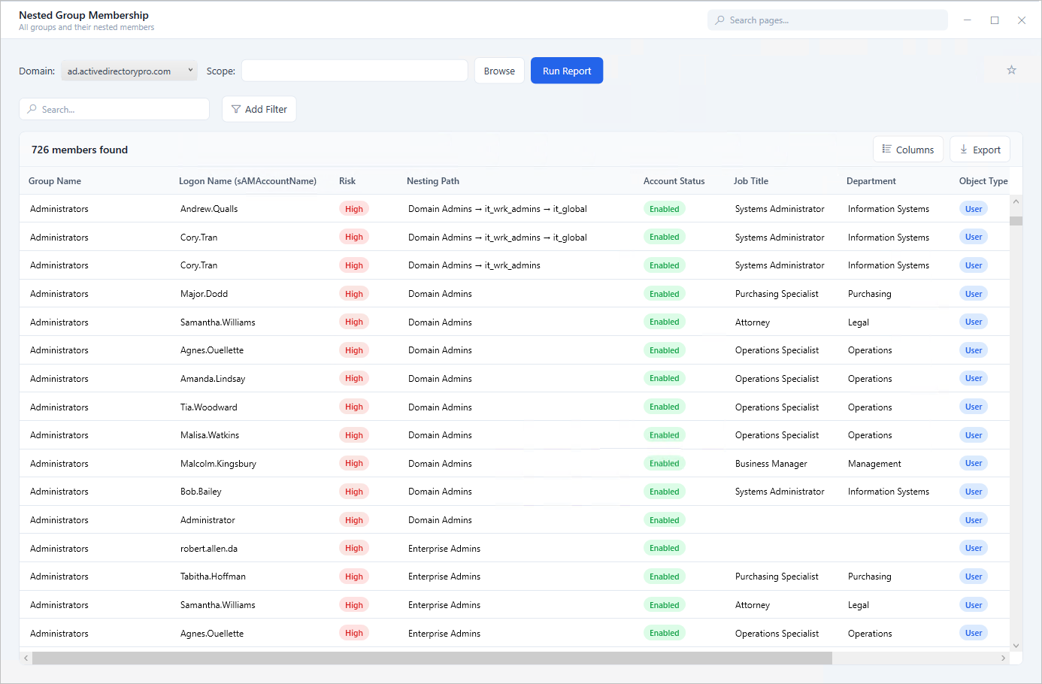Click the favorite star icon

1011,70
